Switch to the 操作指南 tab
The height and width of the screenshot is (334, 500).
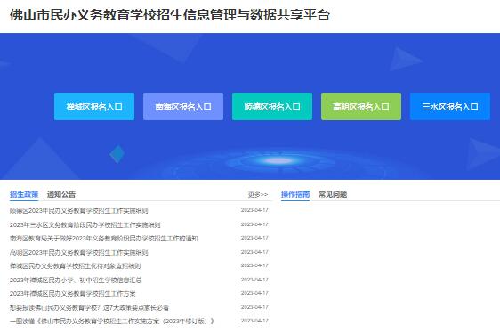click(295, 194)
